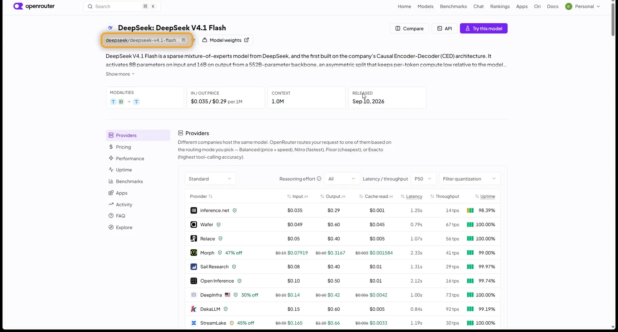Open the Filter quantization dropdown

point(470,179)
